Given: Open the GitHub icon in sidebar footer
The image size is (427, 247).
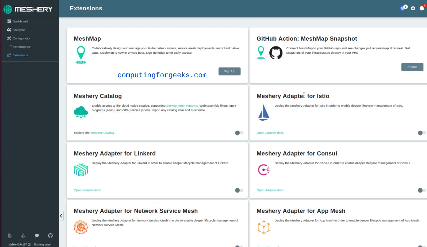Looking at the screenshot, I should pos(50,236).
